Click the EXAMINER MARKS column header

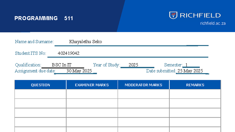92,85
